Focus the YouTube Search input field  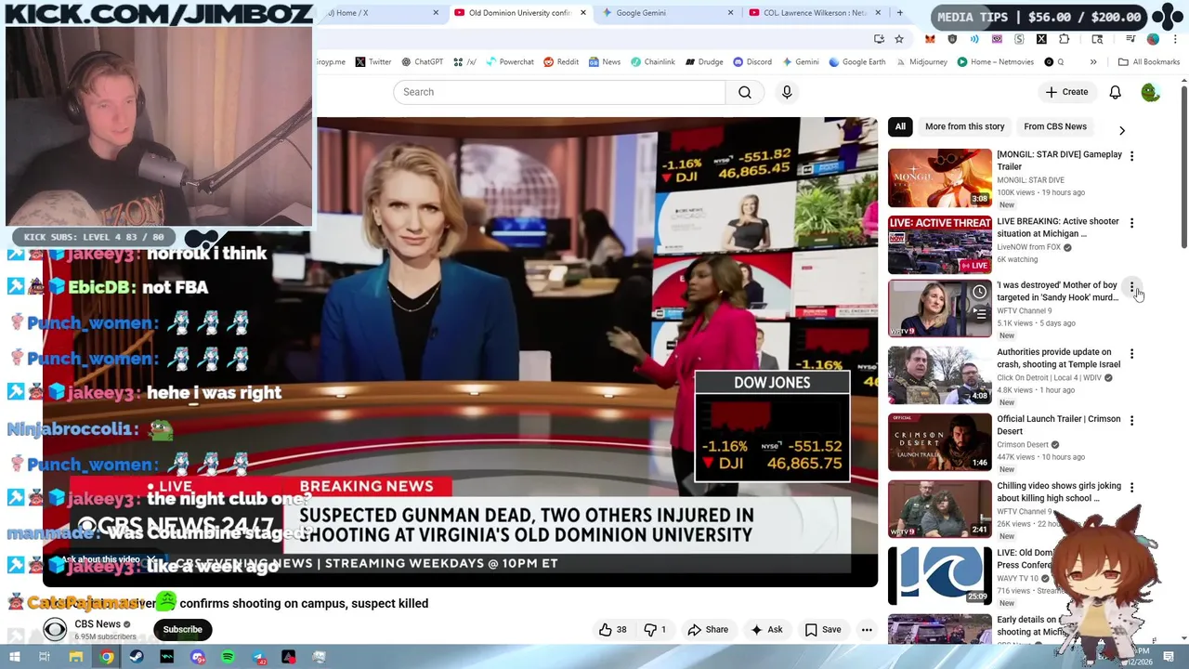tap(559, 92)
